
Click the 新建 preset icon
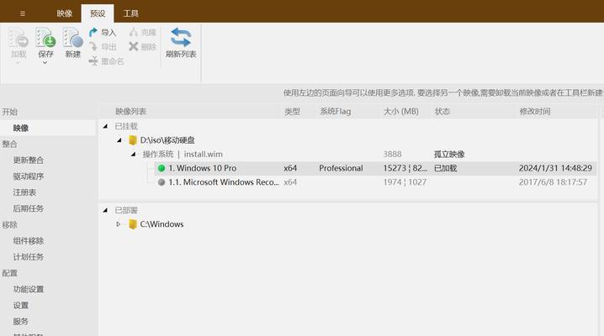[x=73, y=38]
